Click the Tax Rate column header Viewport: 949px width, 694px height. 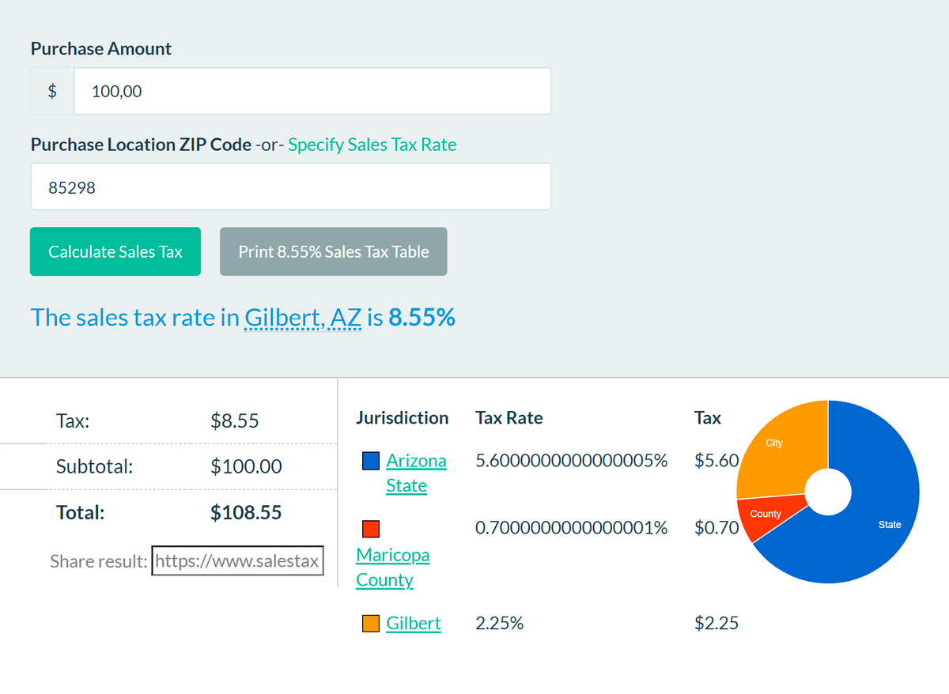click(509, 418)
